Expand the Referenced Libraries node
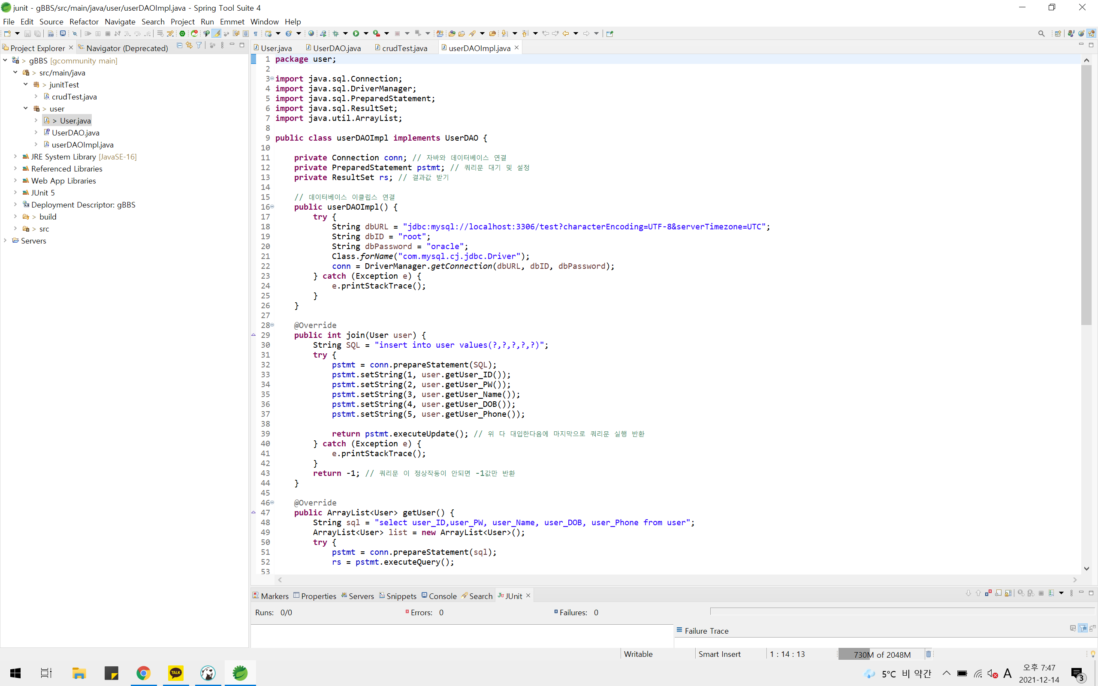The image size is (1098, 686). [x=15, y=168]
